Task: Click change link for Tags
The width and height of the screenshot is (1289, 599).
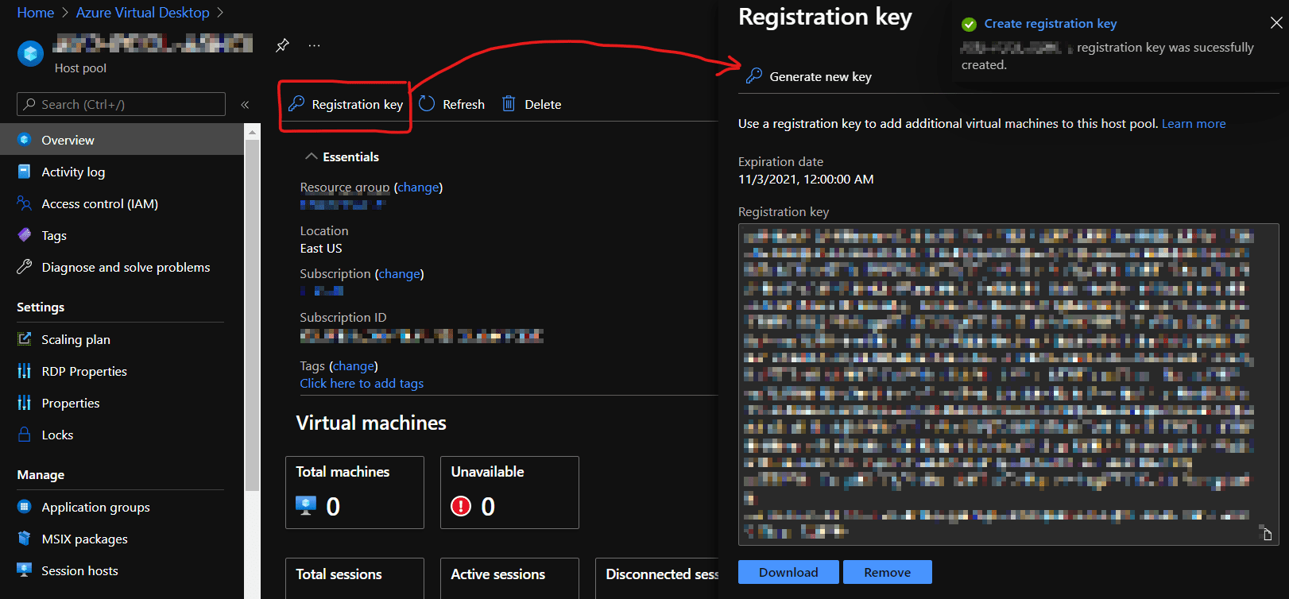Action: click(354, 366)
